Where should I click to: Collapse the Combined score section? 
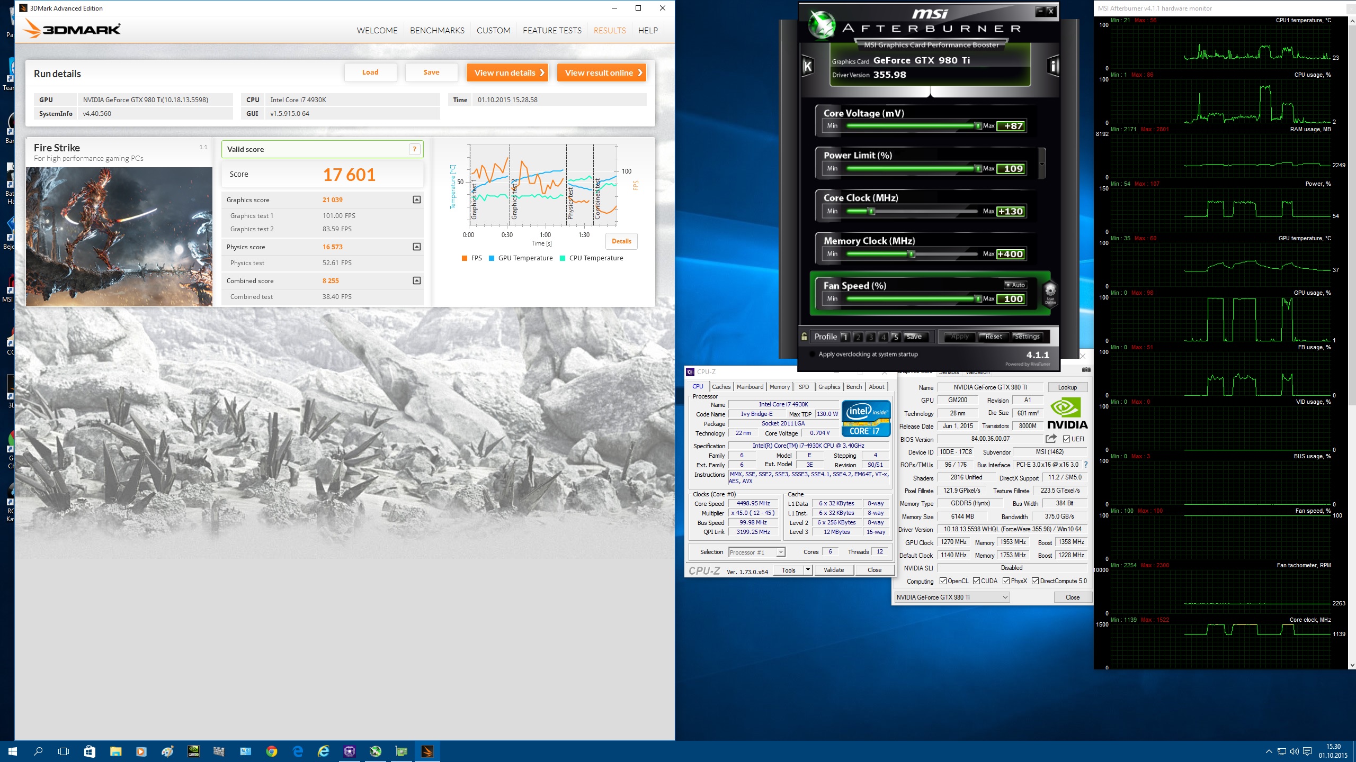[x=417, y=280]
